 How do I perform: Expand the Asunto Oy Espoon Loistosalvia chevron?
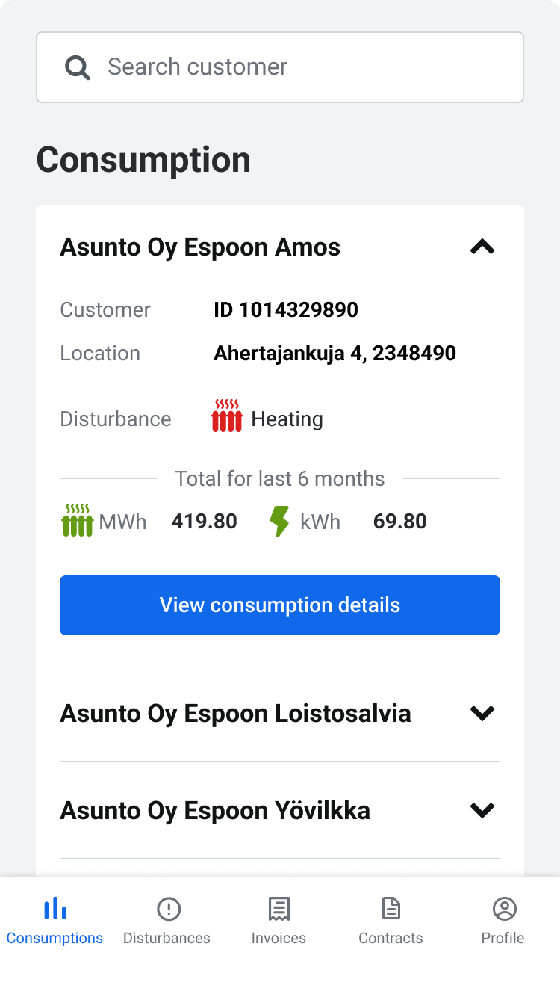[482, 713]
